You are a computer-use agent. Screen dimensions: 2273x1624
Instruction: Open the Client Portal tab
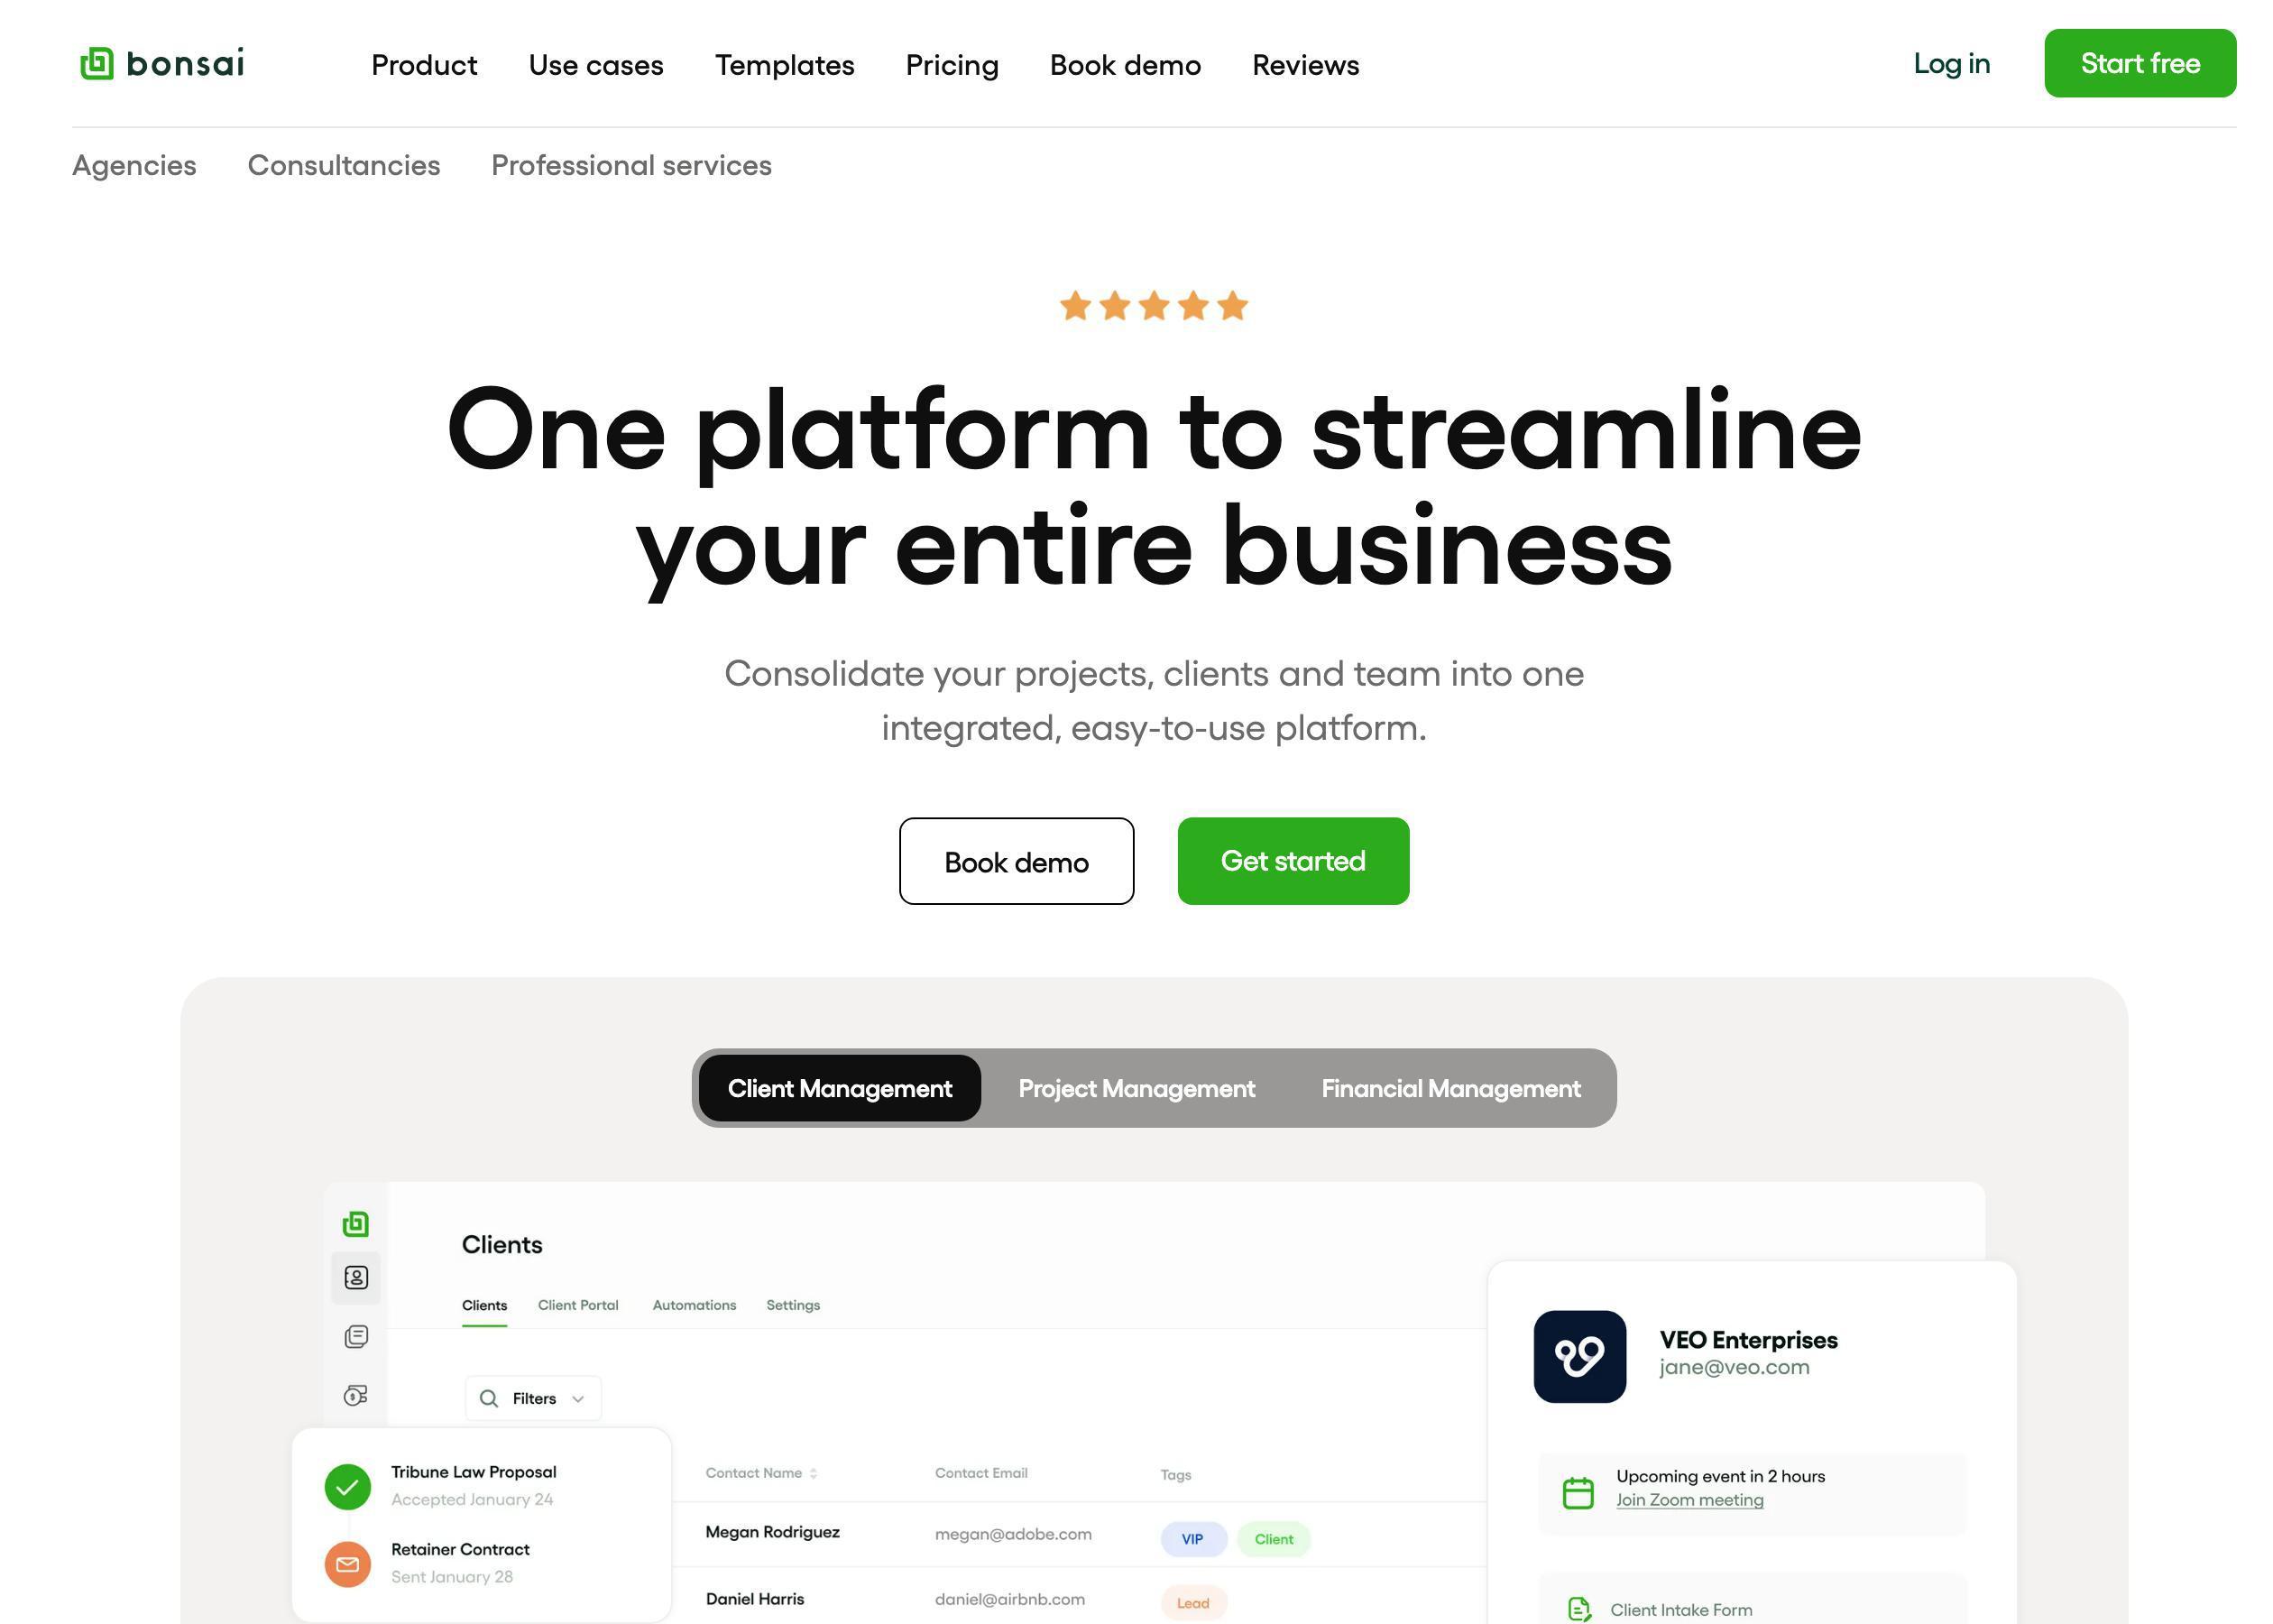[580, 1304]
